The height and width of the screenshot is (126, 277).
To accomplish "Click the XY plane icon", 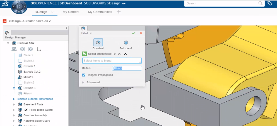I will [14, 49].
